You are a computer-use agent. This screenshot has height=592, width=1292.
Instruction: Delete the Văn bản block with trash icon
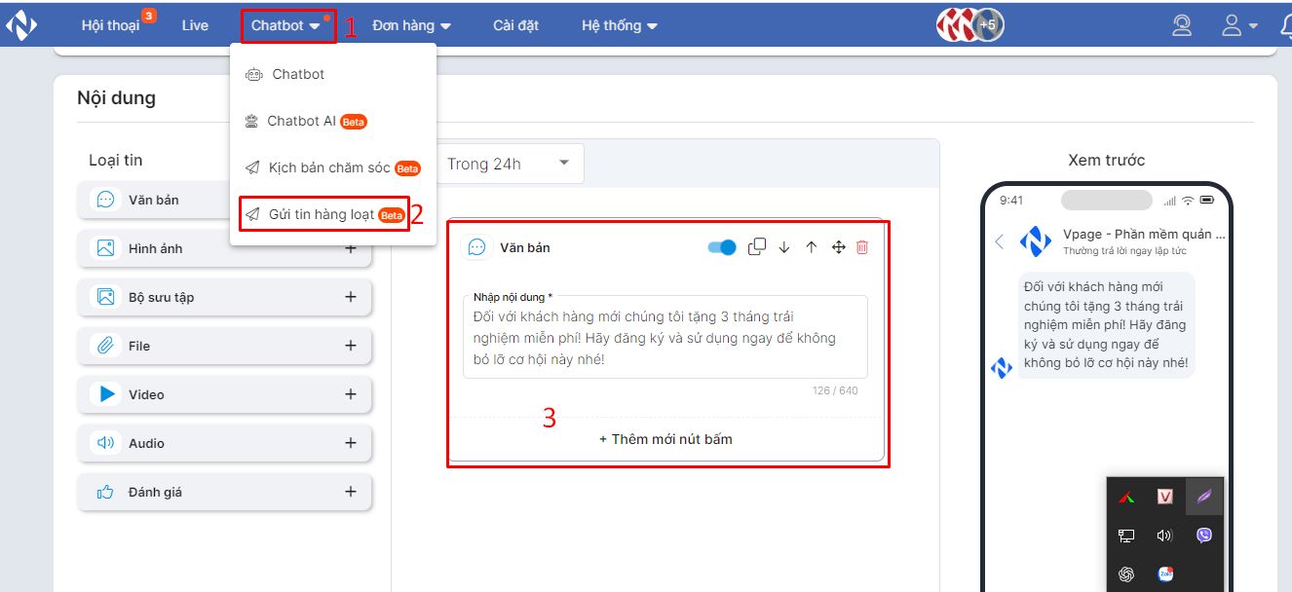(861, 247)
